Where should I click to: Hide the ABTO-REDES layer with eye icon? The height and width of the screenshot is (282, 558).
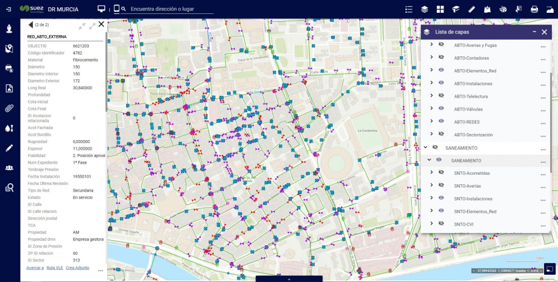pyautogui.click(x=441, y=121)
